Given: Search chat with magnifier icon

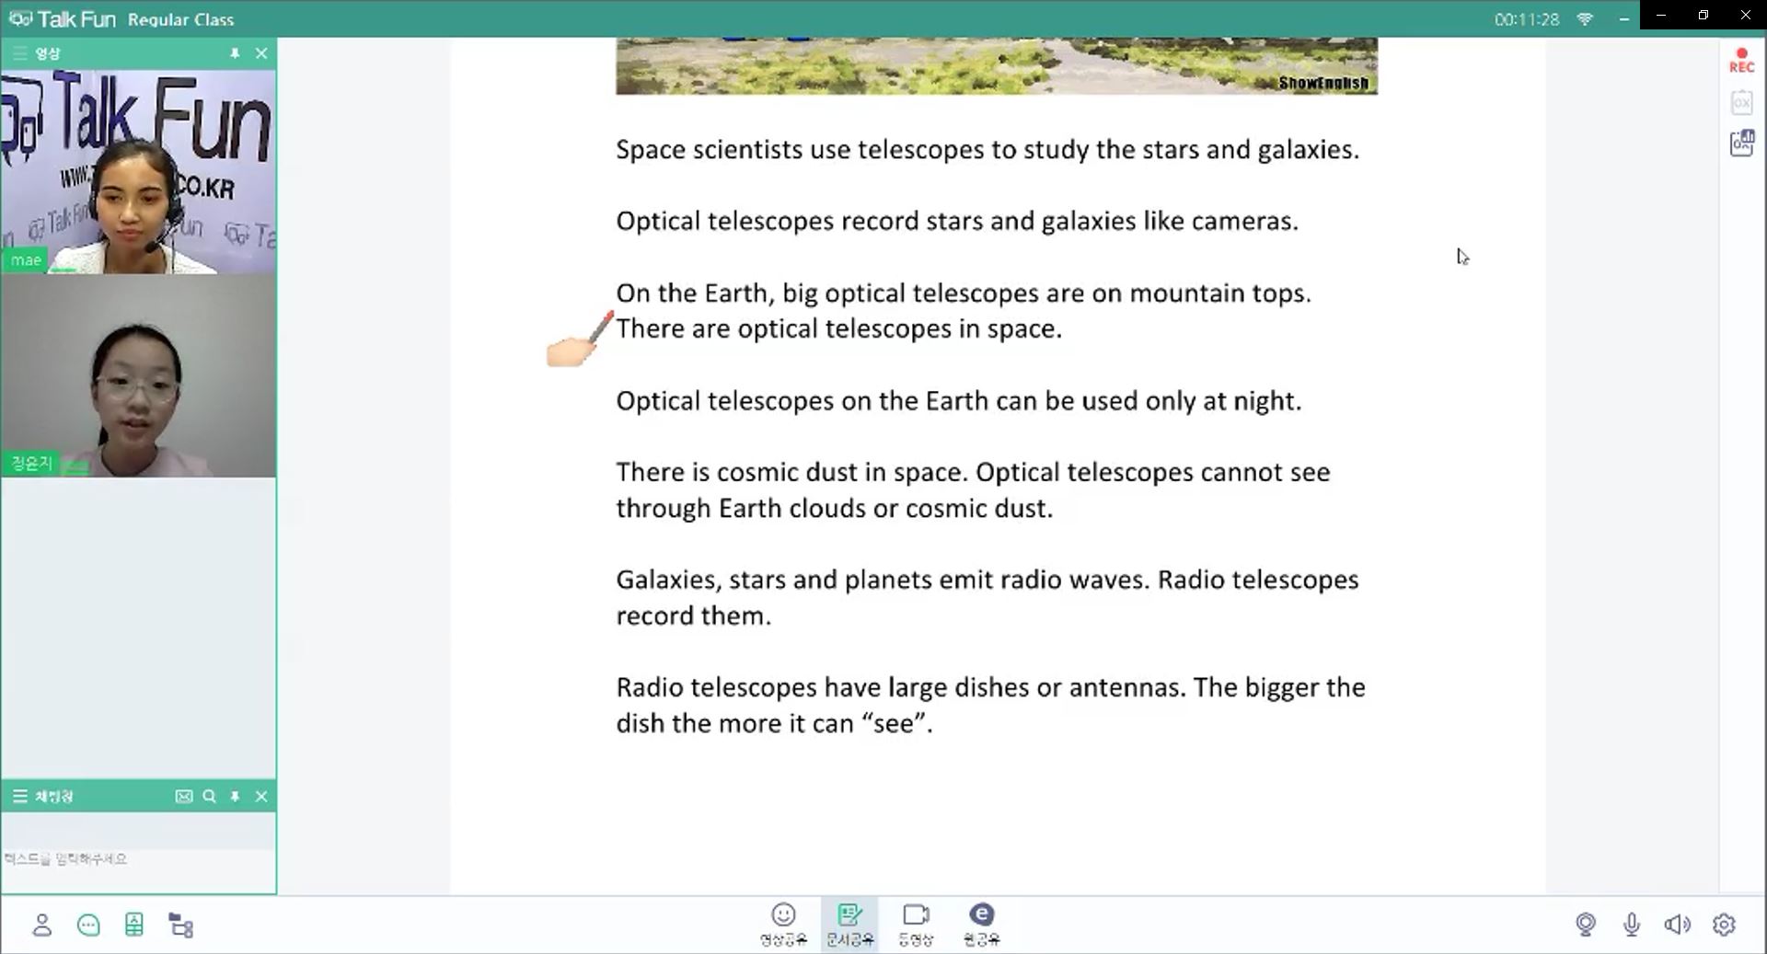Looking at the screenshot, I should 209,796.
